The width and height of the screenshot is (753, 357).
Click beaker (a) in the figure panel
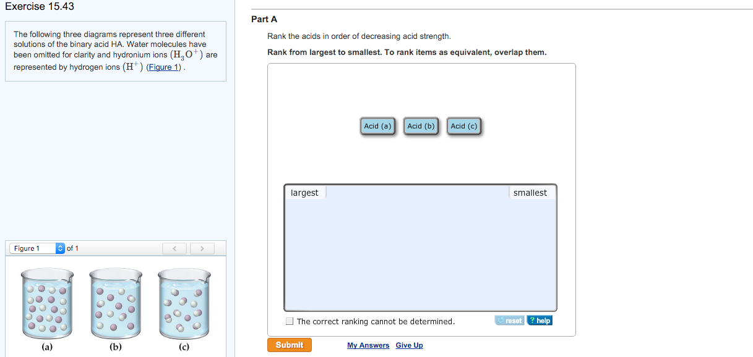[x=46, y=303]
